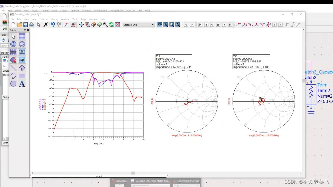Open the File menu in data display
Screen dimensions: 333x187
click(x=12, y=19)
